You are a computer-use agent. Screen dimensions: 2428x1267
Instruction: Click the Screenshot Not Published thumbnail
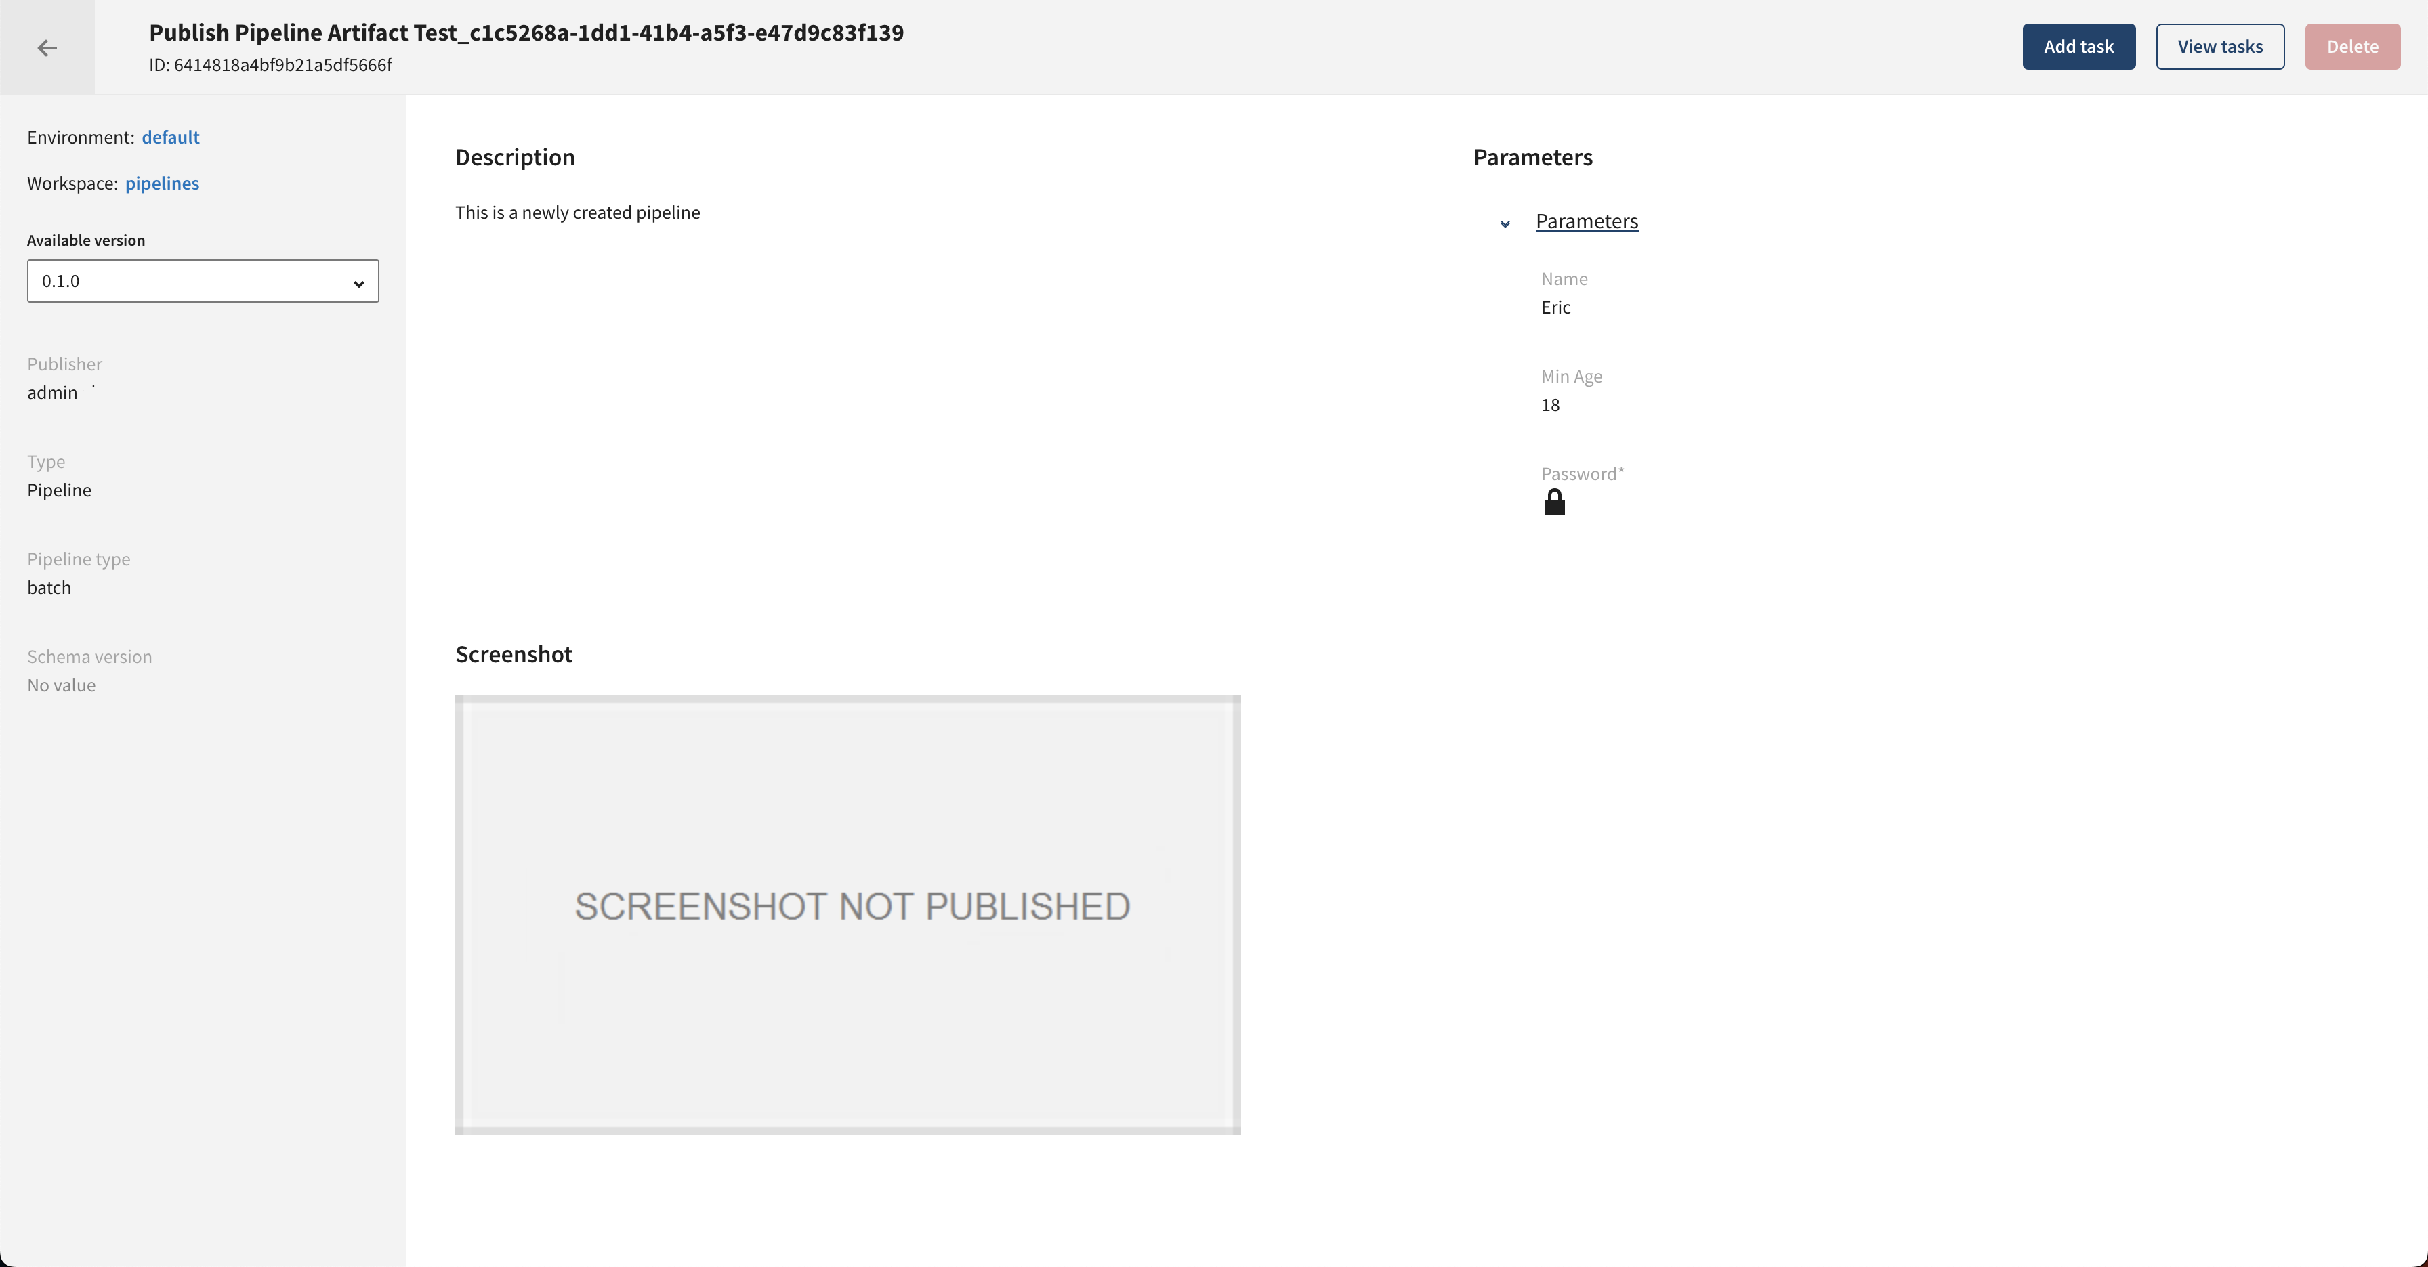pyautogui.click(x=847, y=915)
